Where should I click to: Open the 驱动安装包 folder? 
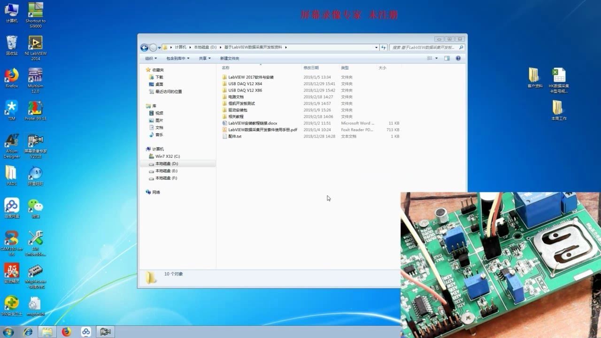235,110
